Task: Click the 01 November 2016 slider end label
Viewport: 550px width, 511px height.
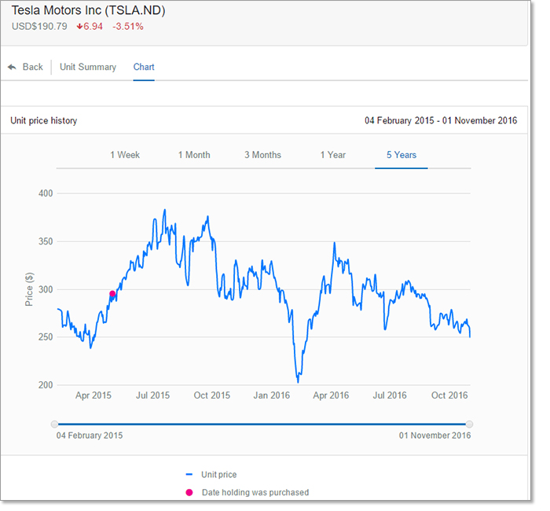Action: (x=435, y=436)
